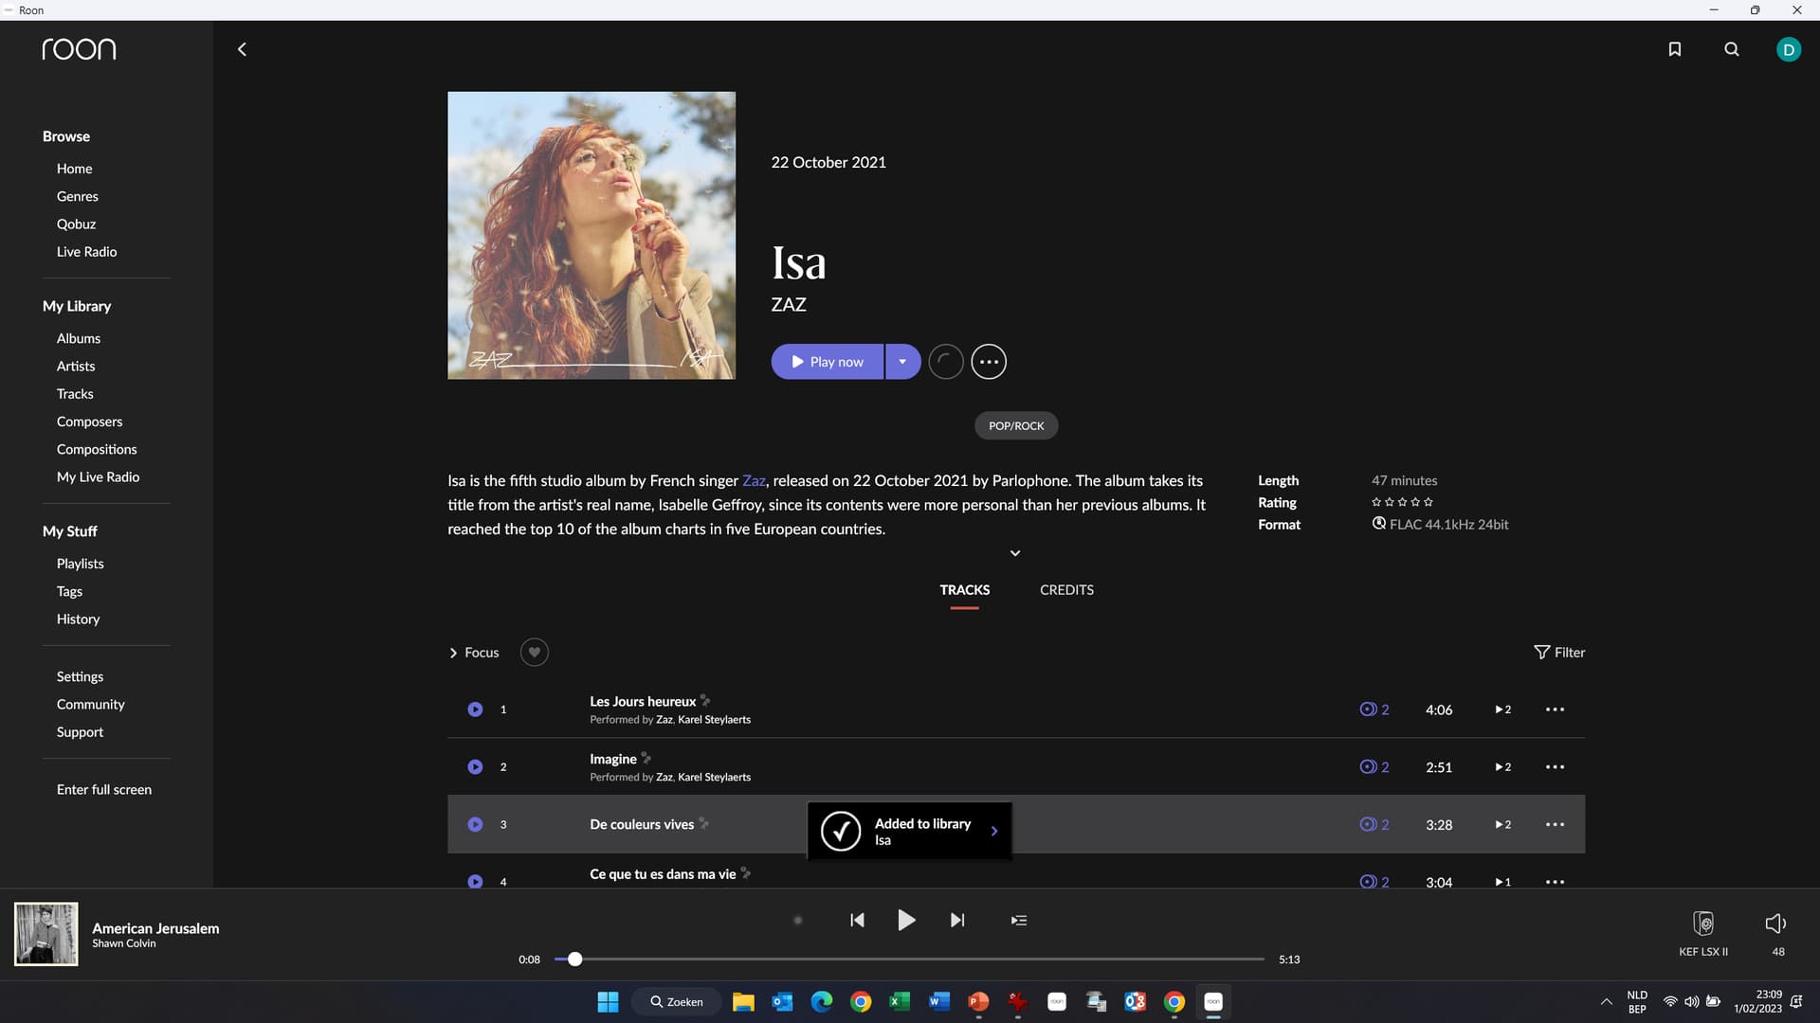Open Home in the sidebar
Viewport: 1820px width, 1023px height.
click(74, 169)
